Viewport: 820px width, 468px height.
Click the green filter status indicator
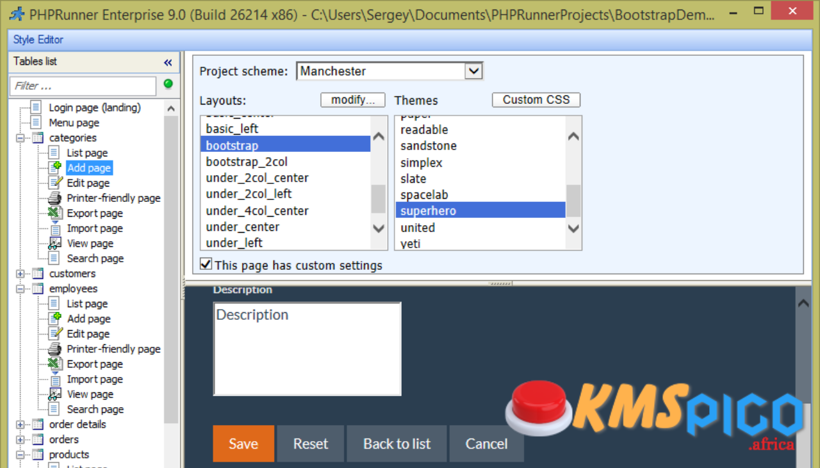tap(168, 84)
